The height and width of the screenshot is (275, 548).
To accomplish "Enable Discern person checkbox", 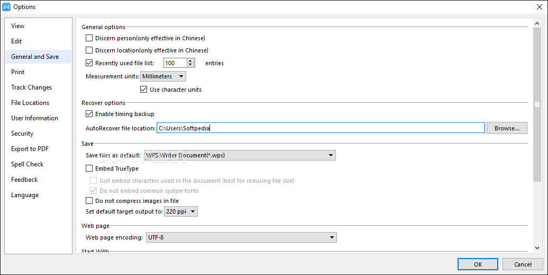I will [x=89, y=38].
